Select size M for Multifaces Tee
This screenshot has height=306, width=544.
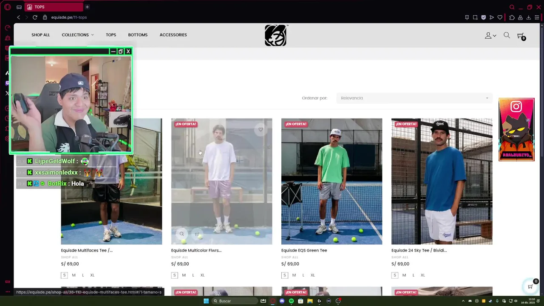pos(74,275)
